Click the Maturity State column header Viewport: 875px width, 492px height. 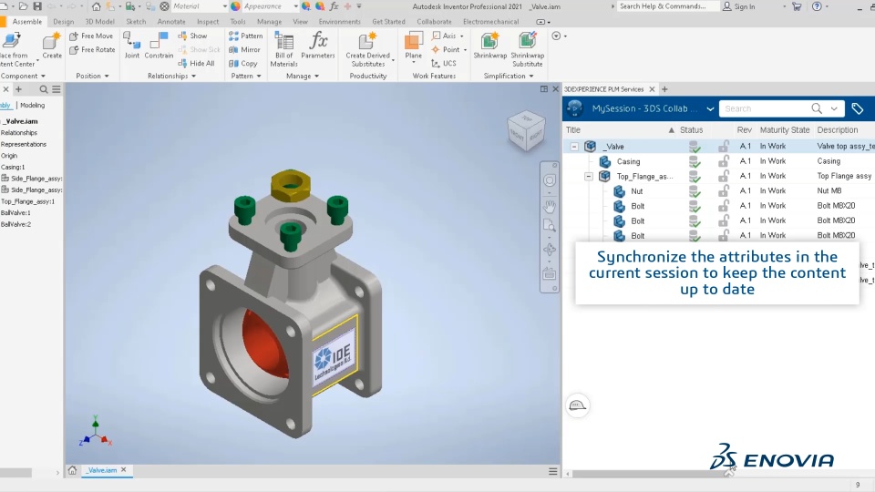pyautogui.click(x=784, y=130)
